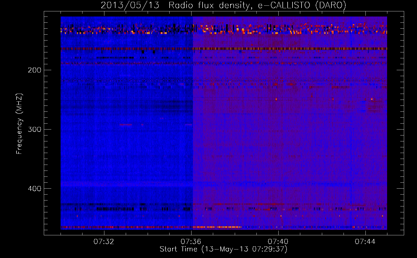Viewport: 417px width, 258px height.
Task: Click the 'Start Time (13-May-13 07:29:37)' label
Action: pyautogui.click(x=223, y=249)
